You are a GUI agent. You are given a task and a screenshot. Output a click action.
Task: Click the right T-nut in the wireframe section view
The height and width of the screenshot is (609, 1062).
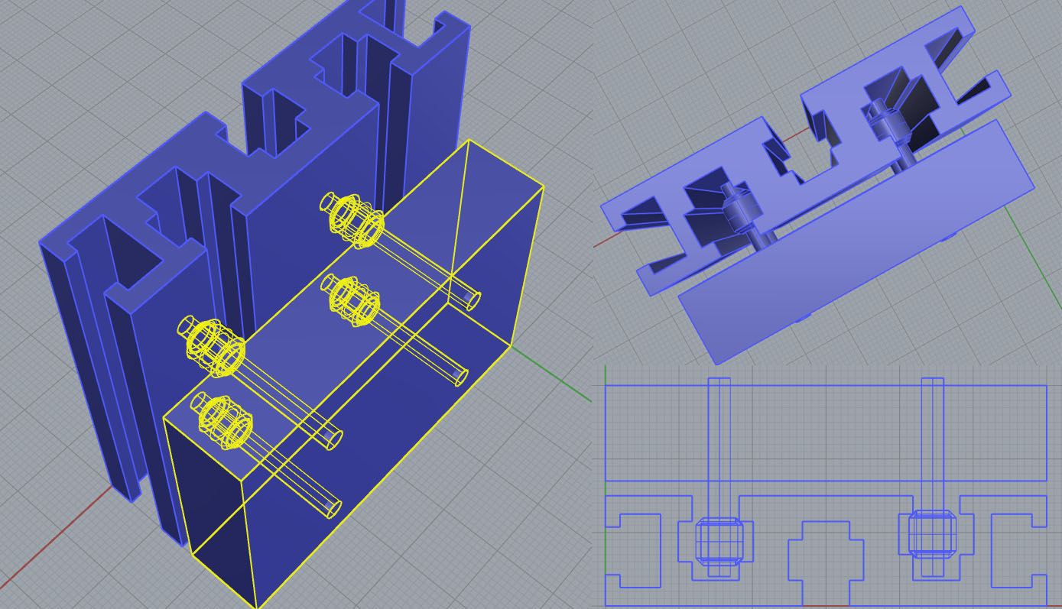(x=932, y=533)
